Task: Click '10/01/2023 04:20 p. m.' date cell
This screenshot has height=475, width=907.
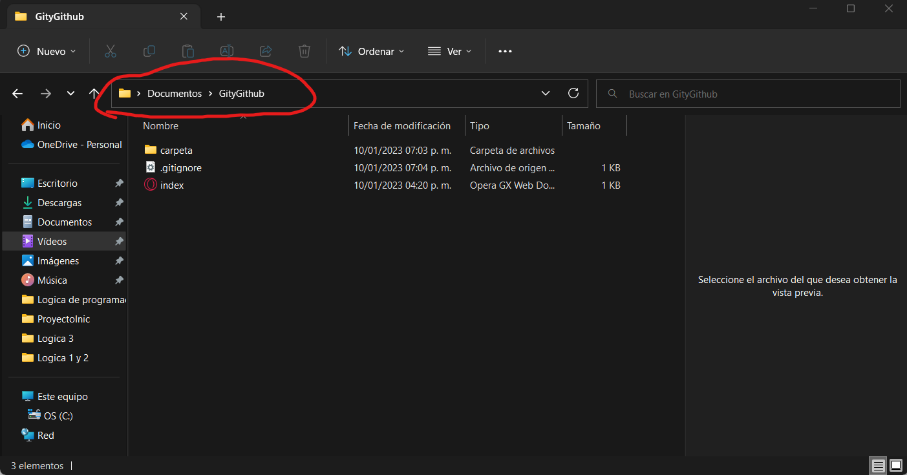Action: pos(402,185)
